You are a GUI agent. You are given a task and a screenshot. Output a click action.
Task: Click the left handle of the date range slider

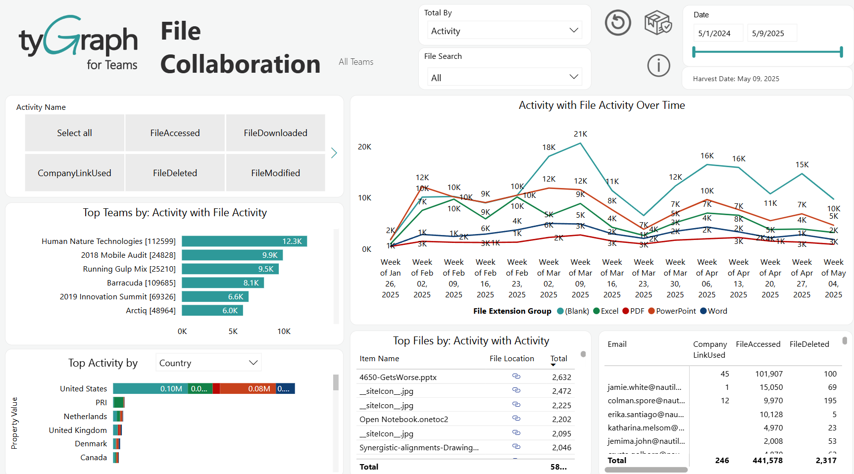pyautogui.click(x=695, y=51)
